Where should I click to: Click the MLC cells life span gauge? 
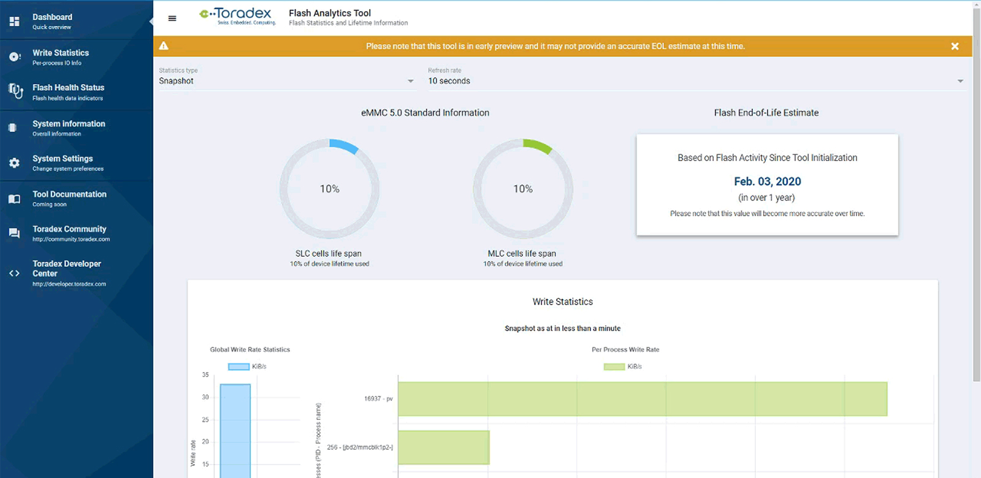tap(523, 189)
